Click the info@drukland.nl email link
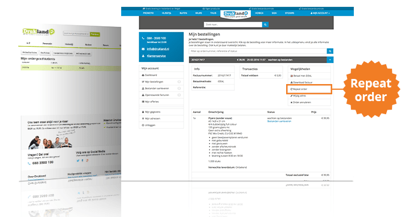The image size is (413, 217). click(x=158, y=49)
